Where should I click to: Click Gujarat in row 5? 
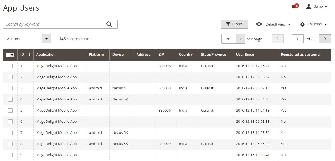207,110
